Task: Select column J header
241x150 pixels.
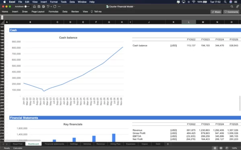Action: [x=149, y=22]
